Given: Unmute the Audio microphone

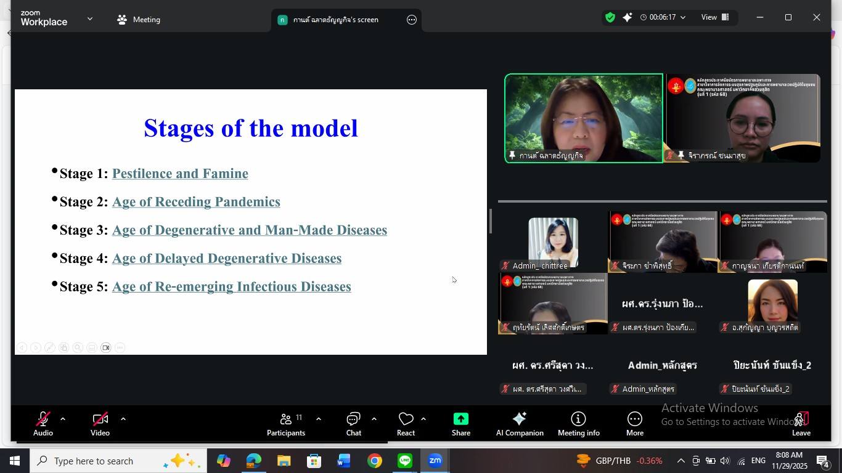Looking at the screenshot, I should click(x=43, y=424).
